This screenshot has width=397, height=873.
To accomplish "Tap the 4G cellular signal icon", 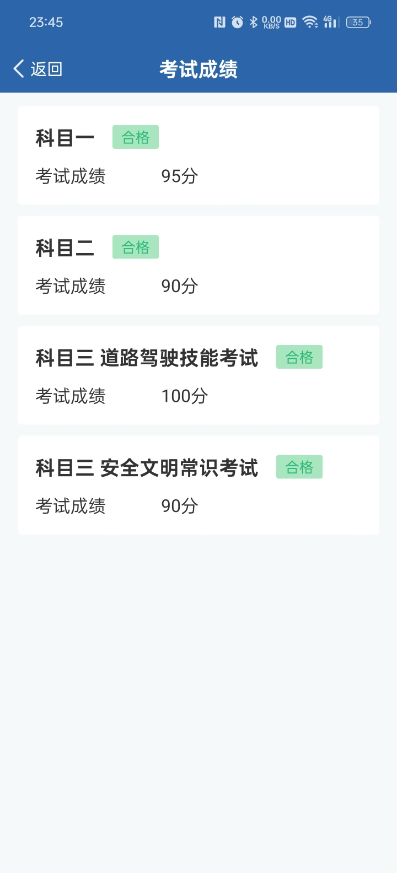I will (x=331, y=22).
